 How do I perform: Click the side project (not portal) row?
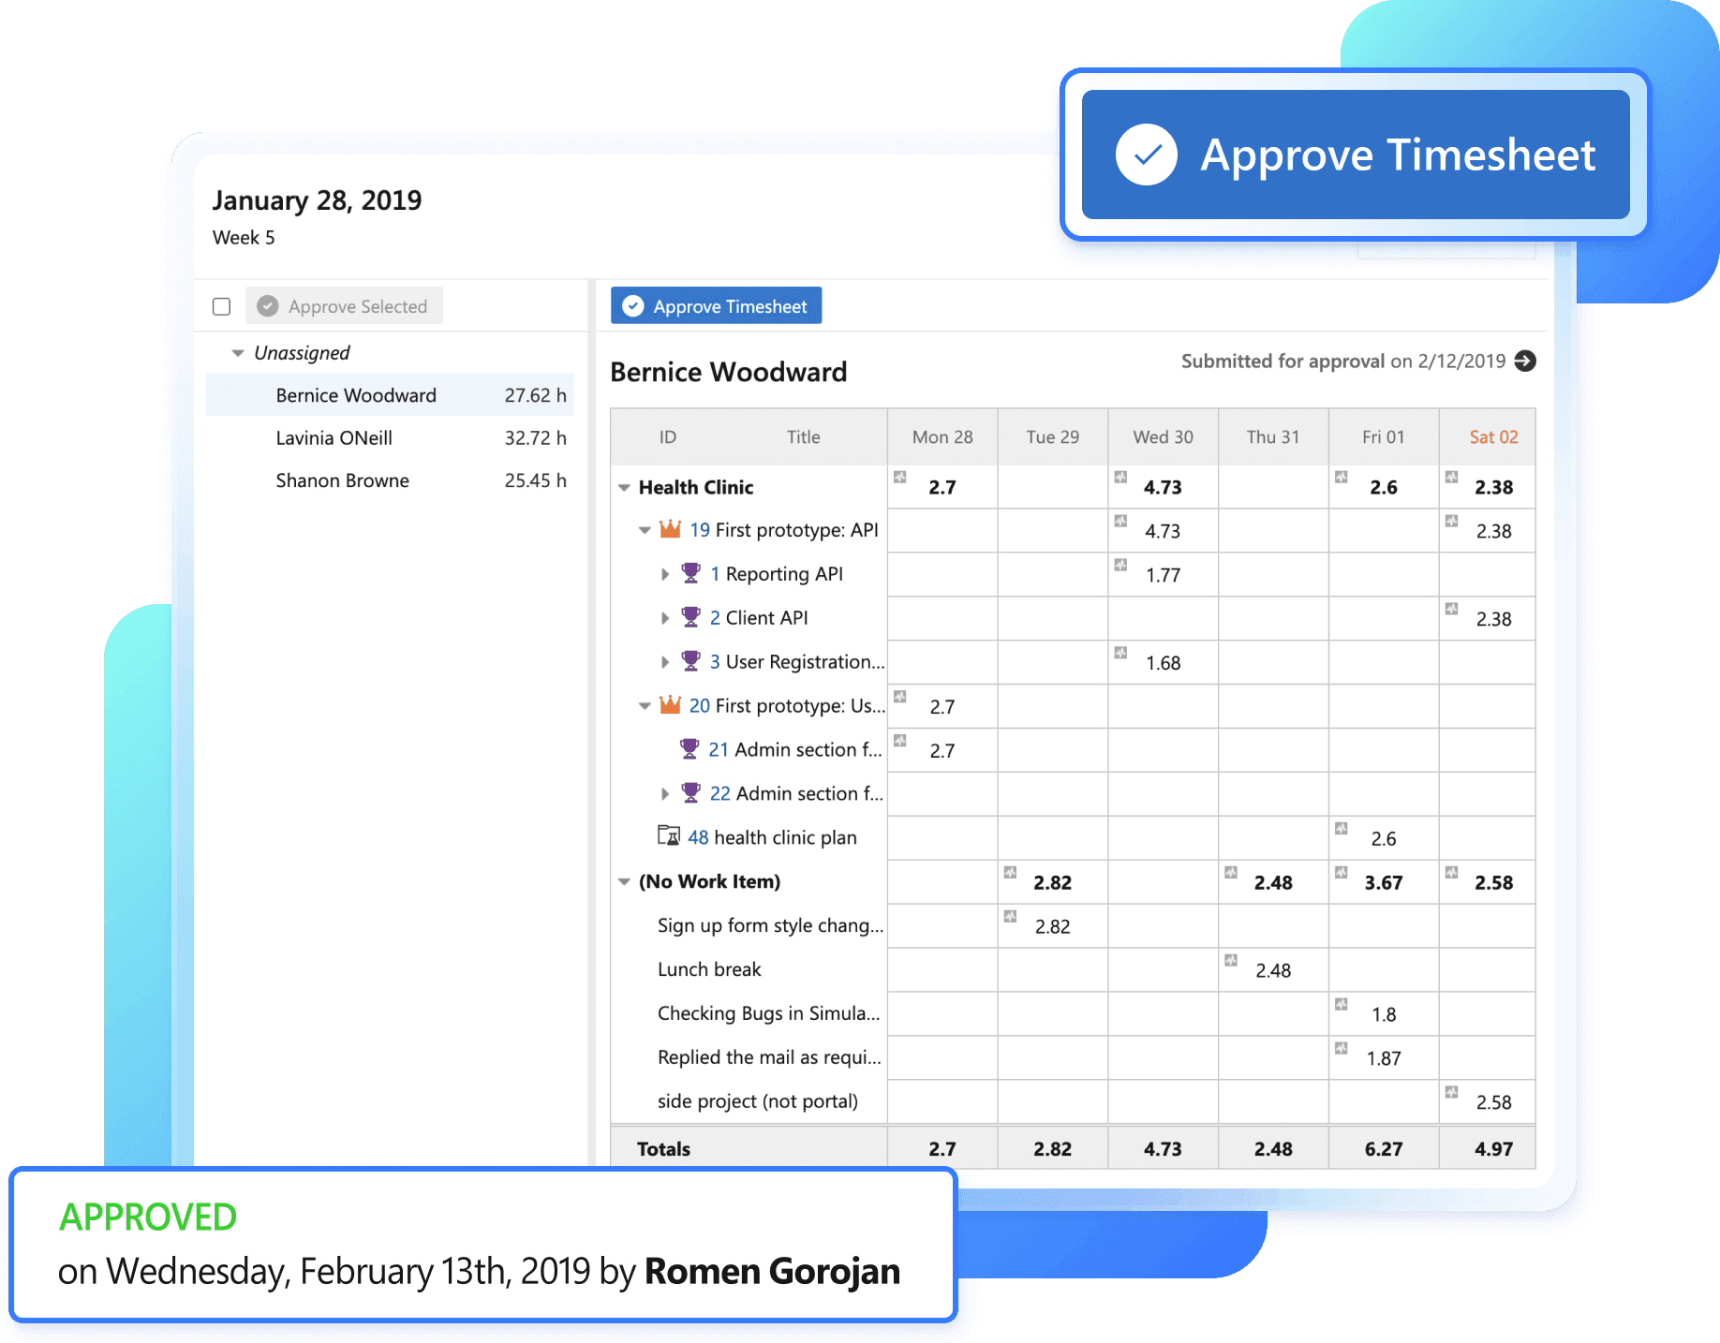click(1073, 1102)
